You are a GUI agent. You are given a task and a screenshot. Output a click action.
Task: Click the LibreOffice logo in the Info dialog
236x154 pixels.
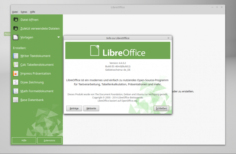coord(118,51)
